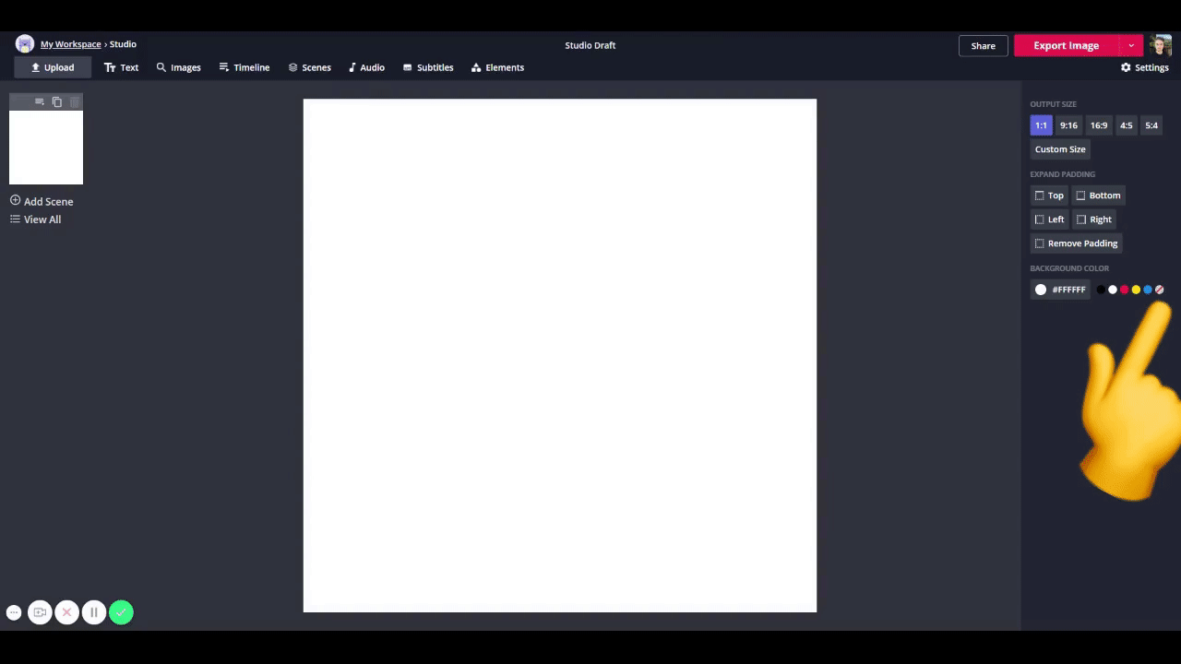Open the workspace avatar logo
The width and height of the screenshot is (1181, 664).
click(x=25, y=44)
